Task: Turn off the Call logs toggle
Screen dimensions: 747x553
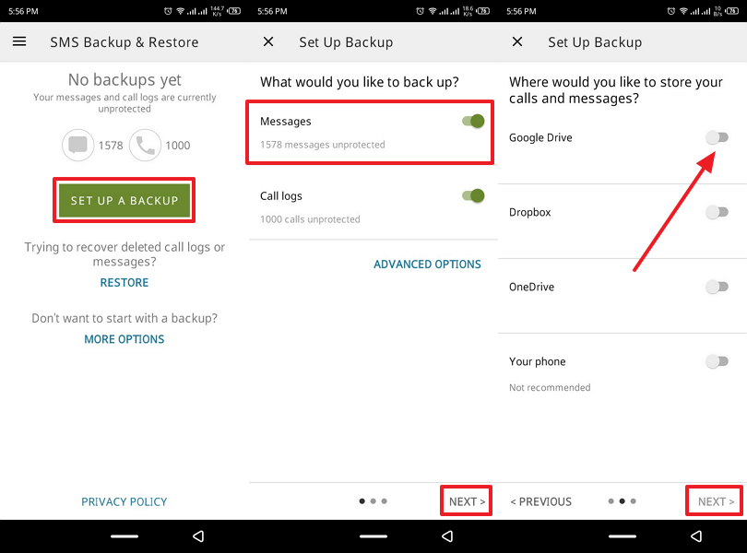Action: pos(473,195)
